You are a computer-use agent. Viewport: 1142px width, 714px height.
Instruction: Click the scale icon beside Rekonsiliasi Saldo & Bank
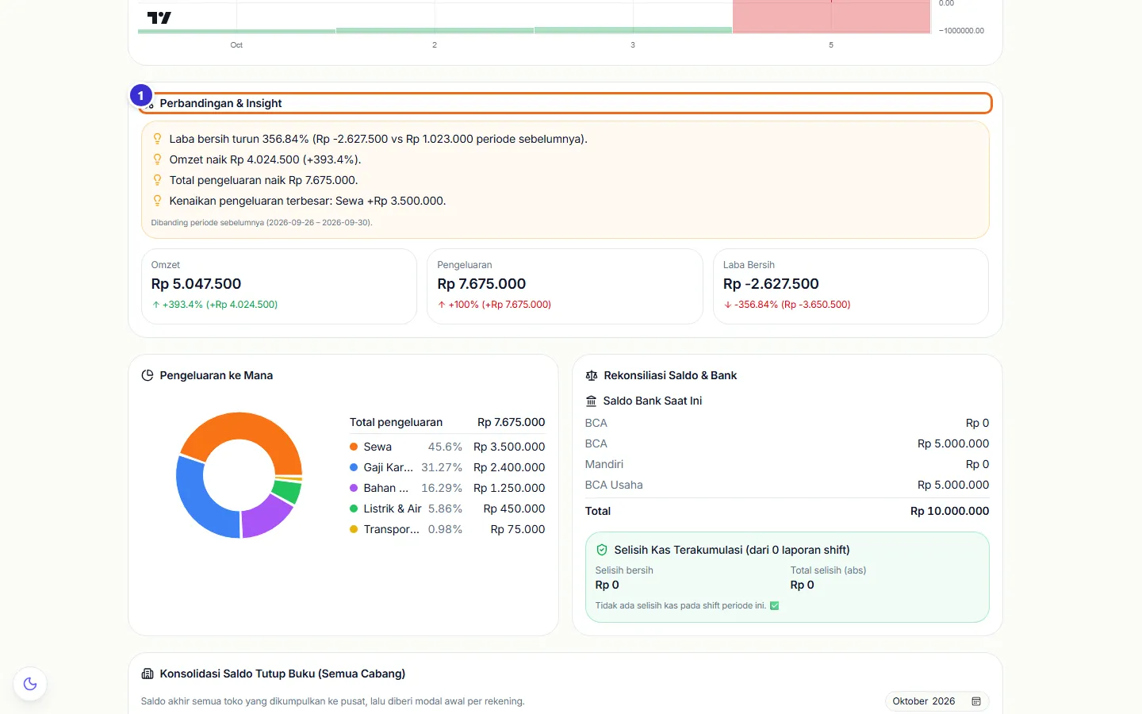(x=592, y=375)
